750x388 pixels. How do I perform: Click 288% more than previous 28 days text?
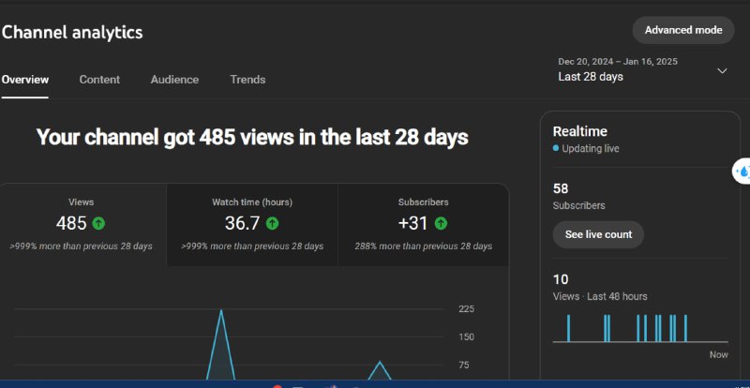pos(424,246)
